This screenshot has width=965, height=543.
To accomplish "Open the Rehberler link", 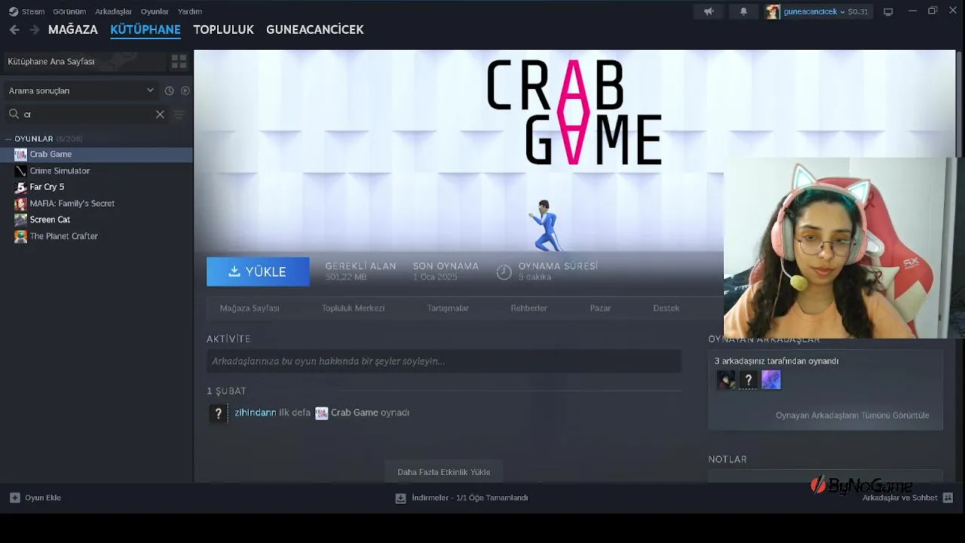I will pyautogui.click(x=528, y=308).
